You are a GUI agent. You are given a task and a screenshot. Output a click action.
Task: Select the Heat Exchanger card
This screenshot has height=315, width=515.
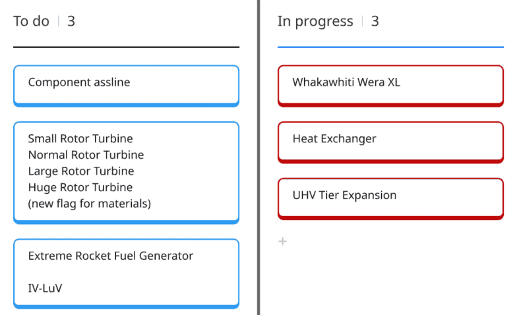coord(390,140)
